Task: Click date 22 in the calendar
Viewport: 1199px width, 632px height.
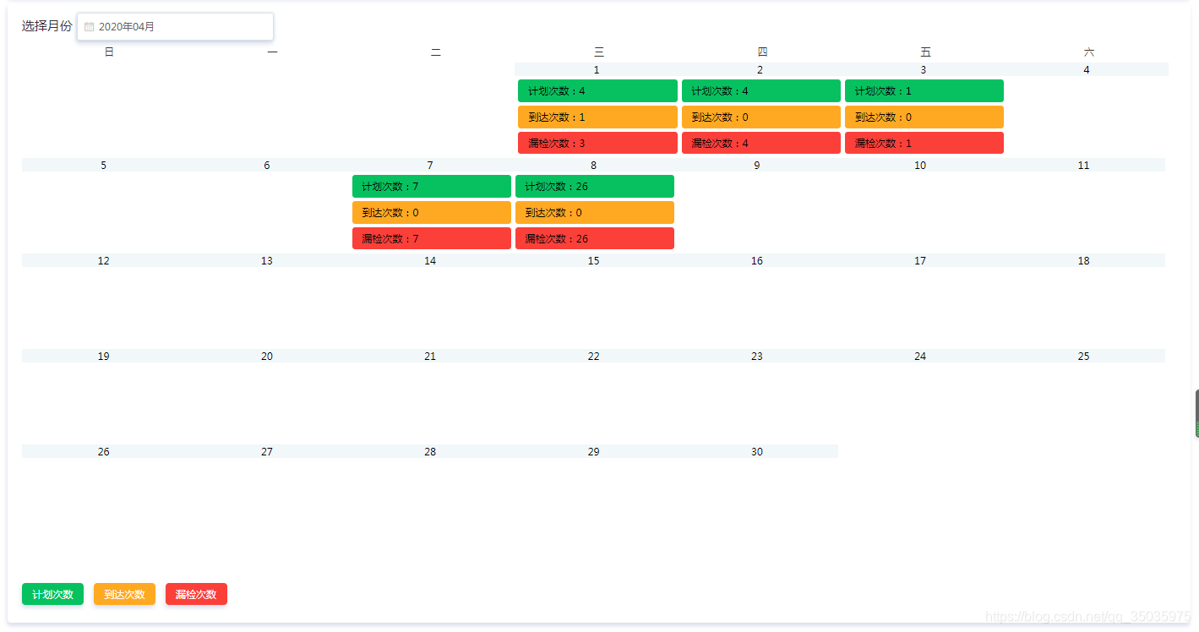Action: coord(594,356)
